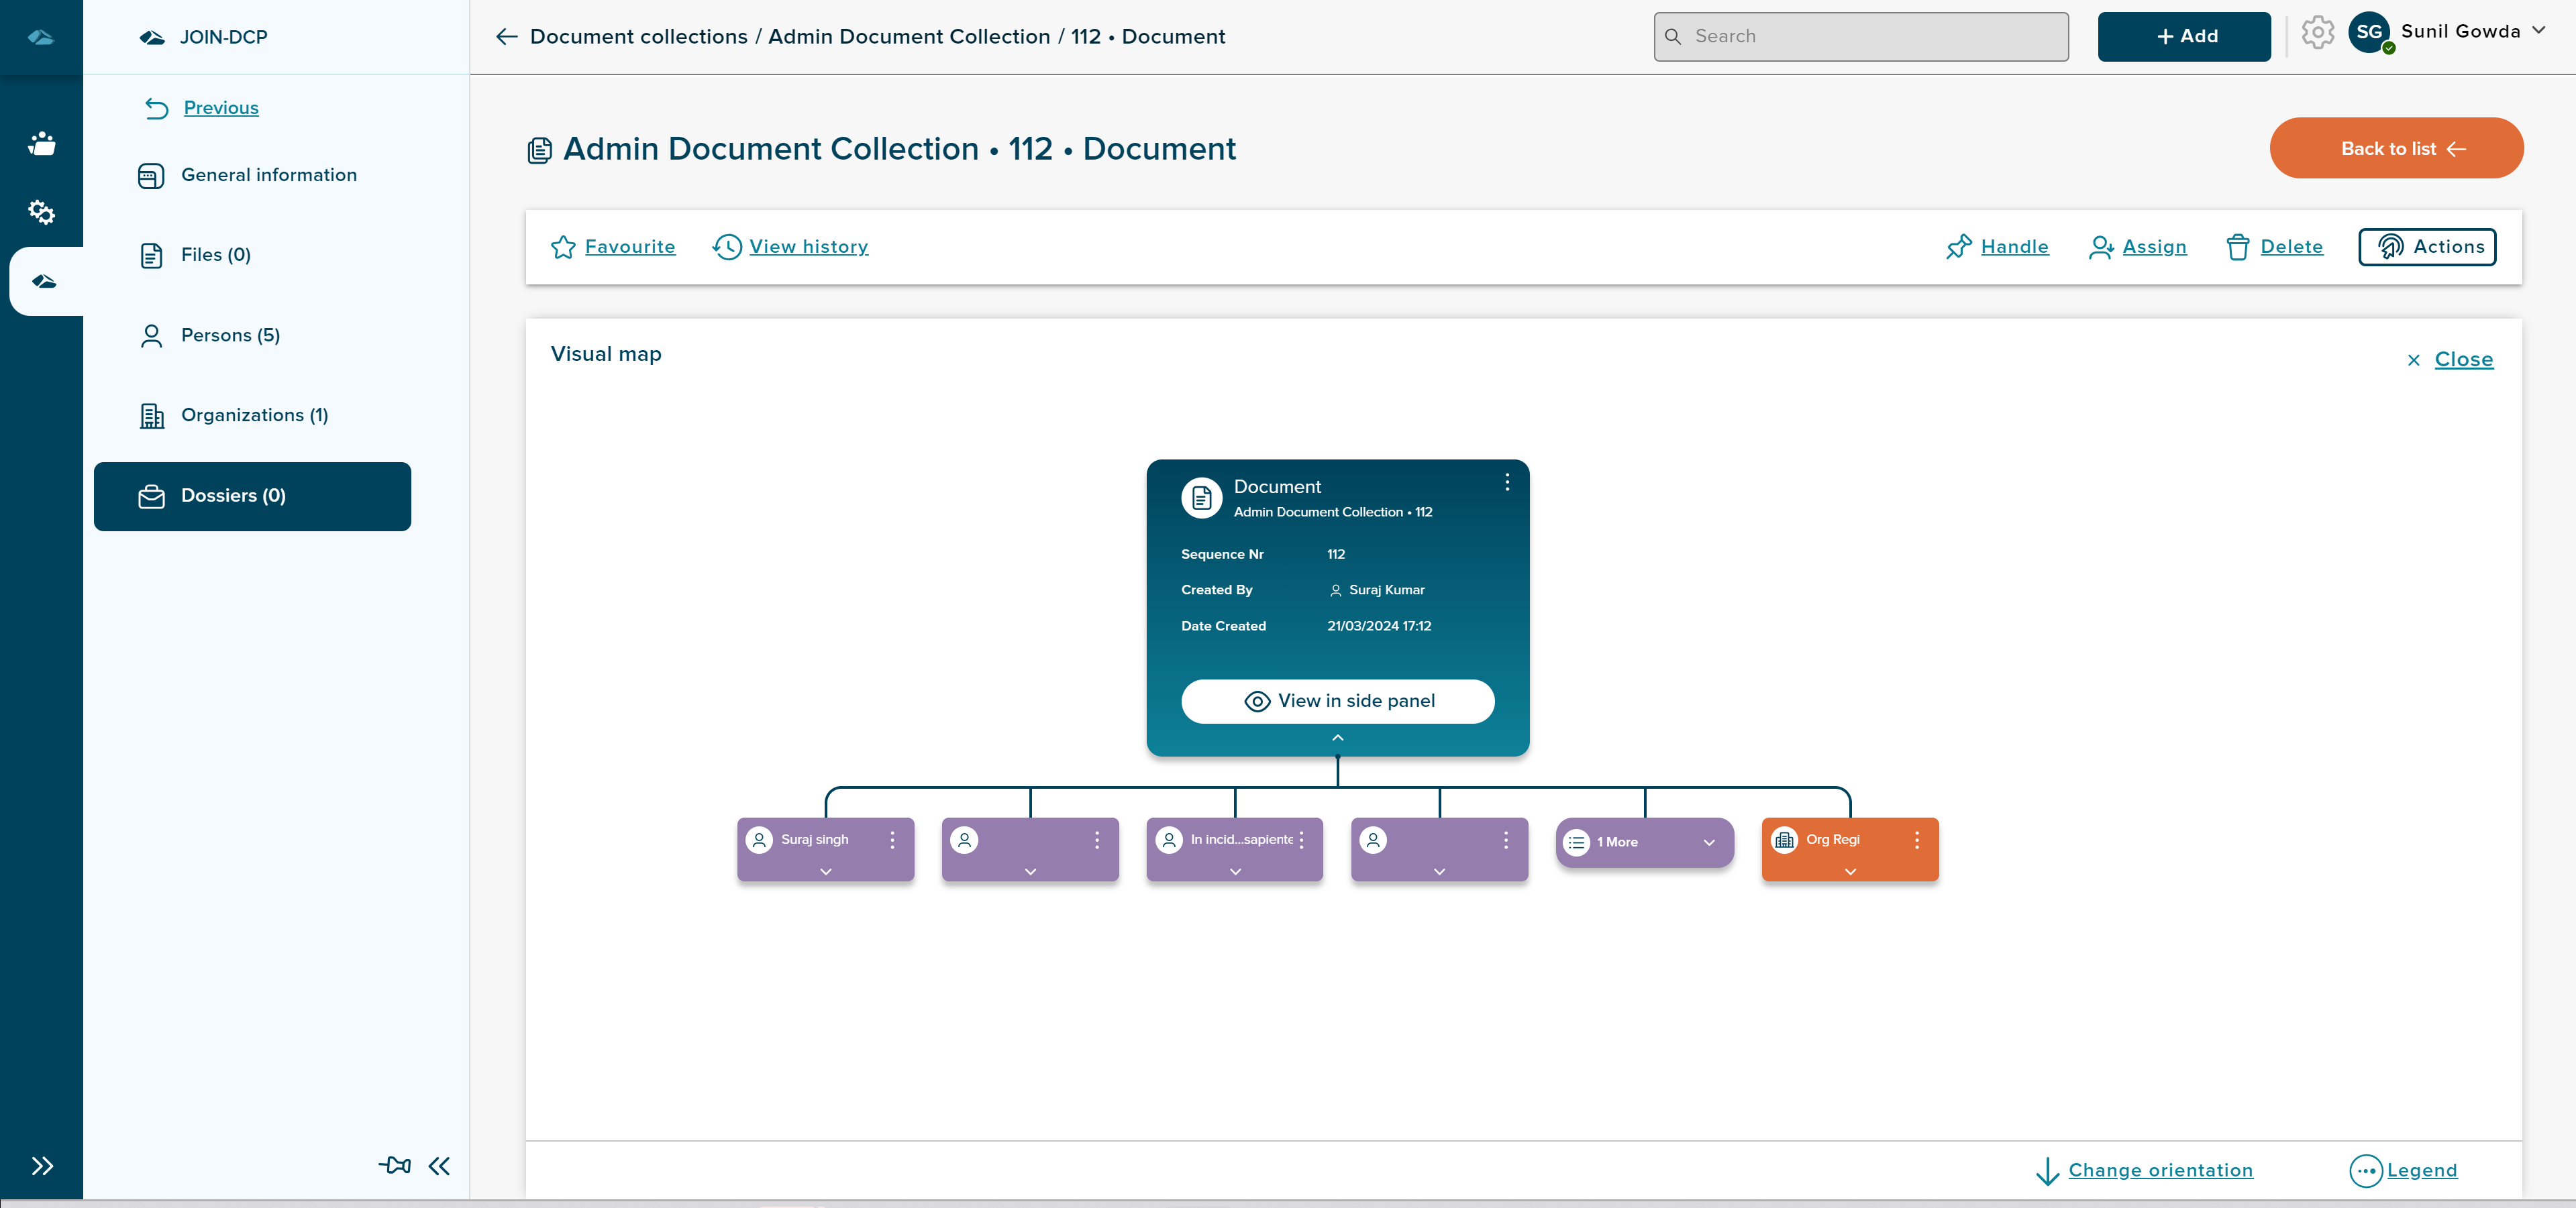Viewport: 2576px width, 1208px height.
Task: Open the gears configuration icon in left rail
Action: (41, 212)
